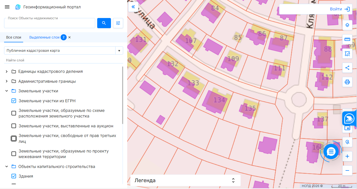Open the Выделенные слои tab
The height and width of the screenshot is (189, 357).
pos(44,37)
